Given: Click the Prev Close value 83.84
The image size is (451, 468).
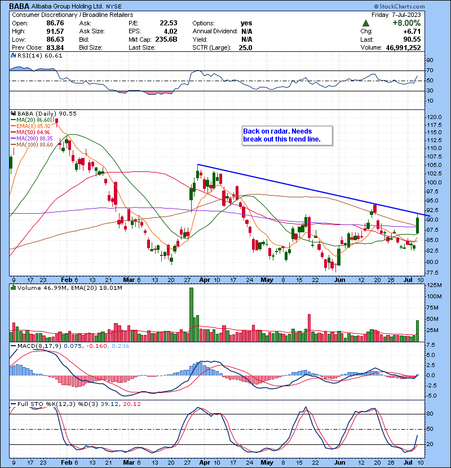Looking at the screenshot, I should pyautogui.click(x=55, y=47).
